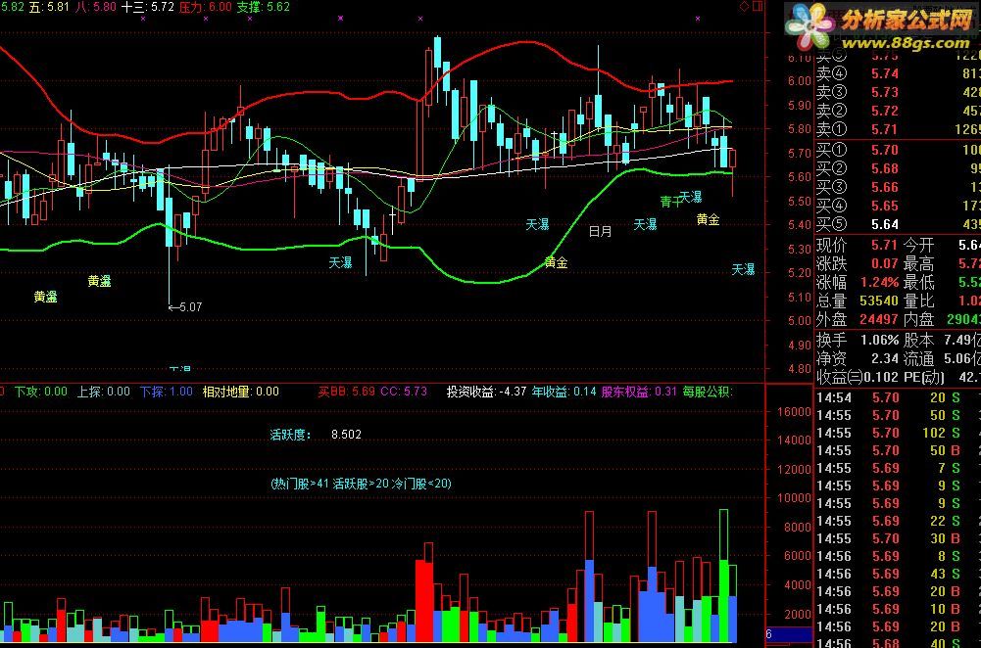Click the 5.00 price axis label
The image size is (981, 648).
[x=800, y=320]
